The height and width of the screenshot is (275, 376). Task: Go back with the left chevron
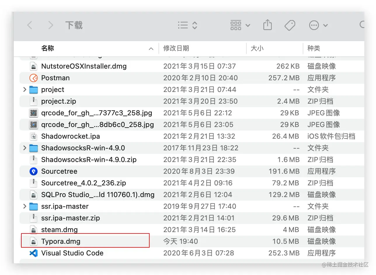click(x=29, y=25)
